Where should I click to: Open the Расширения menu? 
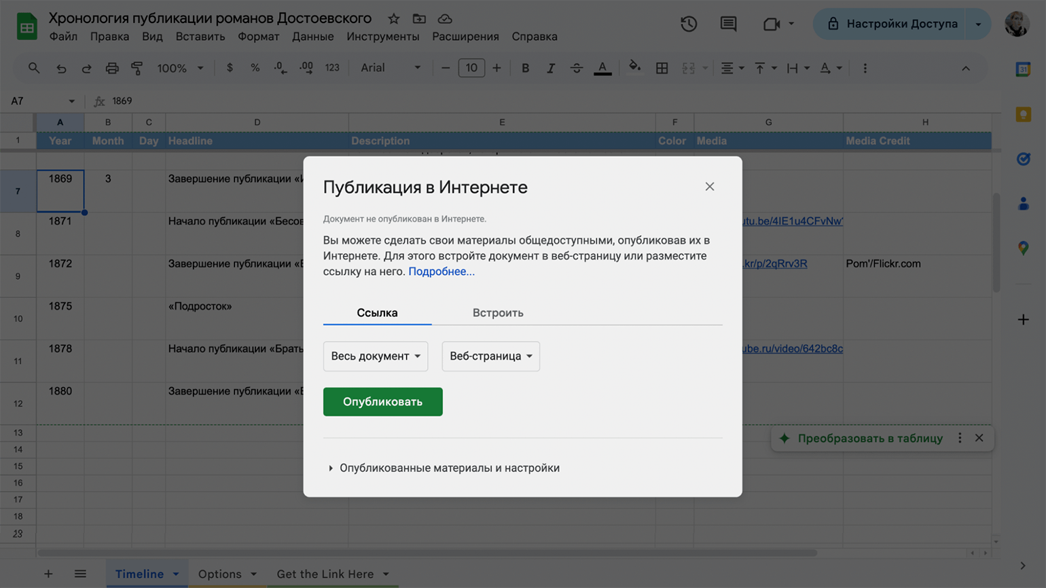tap(465, 37)
